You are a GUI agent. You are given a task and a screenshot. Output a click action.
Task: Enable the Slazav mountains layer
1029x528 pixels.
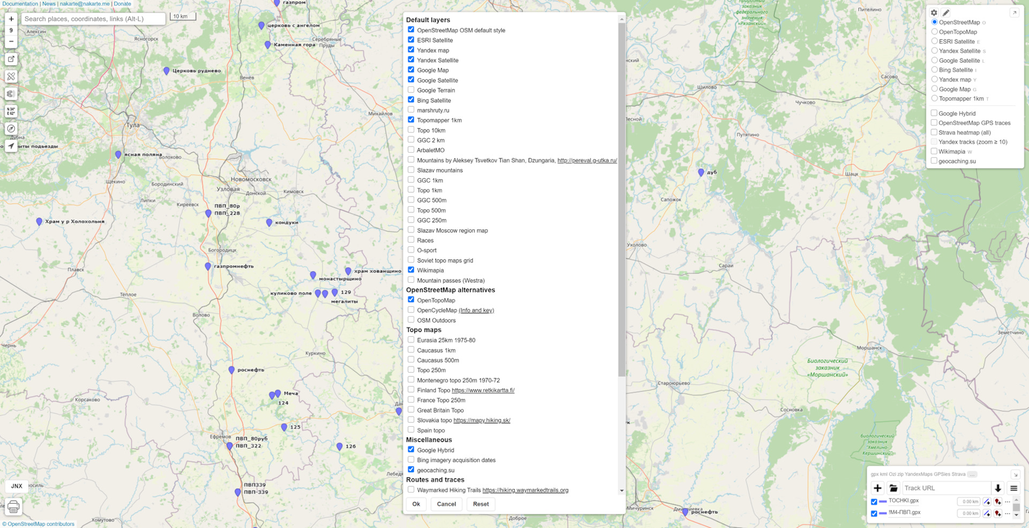tap(411, 170)
